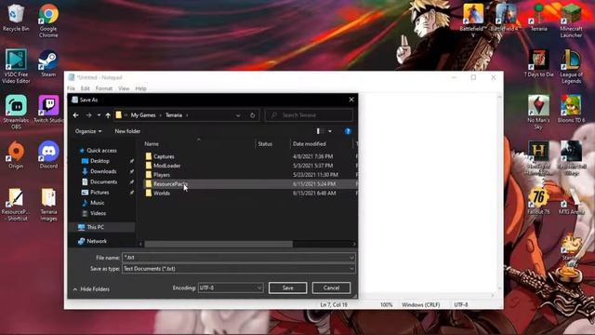Open Notepad View menu
The image size is (595, 335).
[124, 88]
